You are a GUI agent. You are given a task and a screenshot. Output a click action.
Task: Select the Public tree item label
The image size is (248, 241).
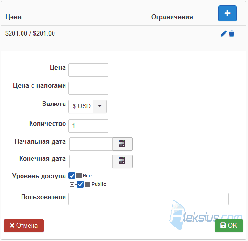[98, 184]
